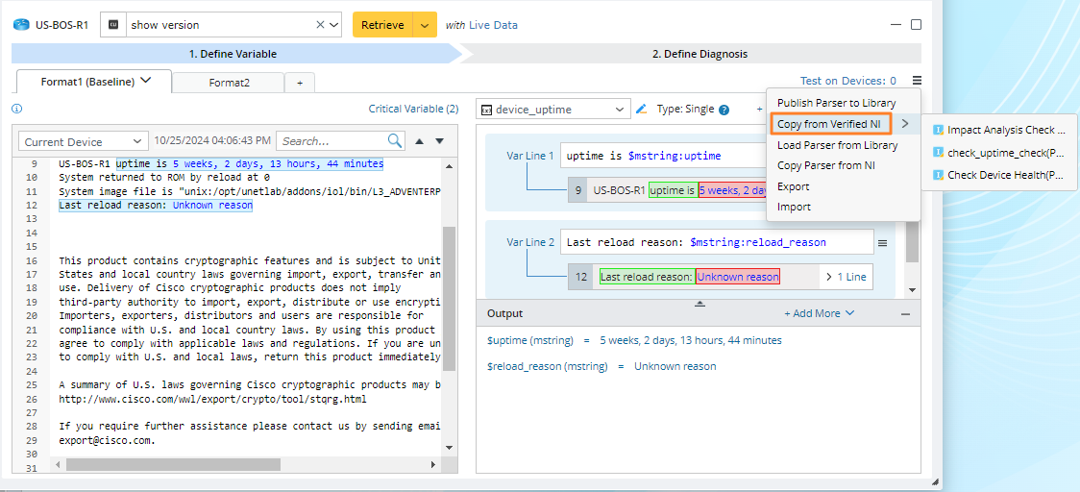Jump to previous search result arrow
The width and height of the screenshot is (1080, 492).
pyautogui.click(x=419, y=141)
